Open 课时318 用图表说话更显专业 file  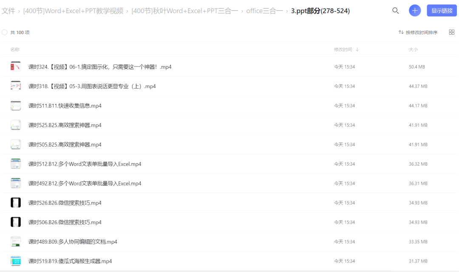pyautogui.click(x=92, y=86)
